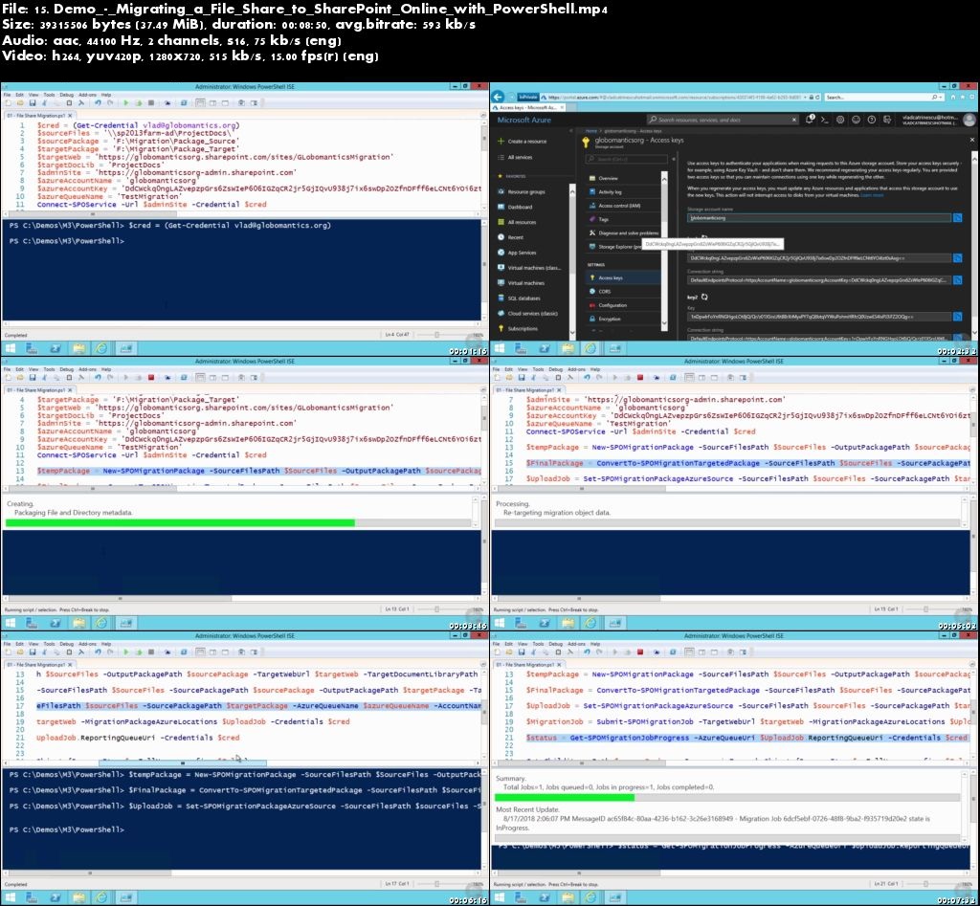Open CORS settings entry
The width and height of the screenshot is (980, 906).
pos(600,292)
